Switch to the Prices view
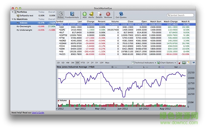The image size is (206, 129). (60, 15)
